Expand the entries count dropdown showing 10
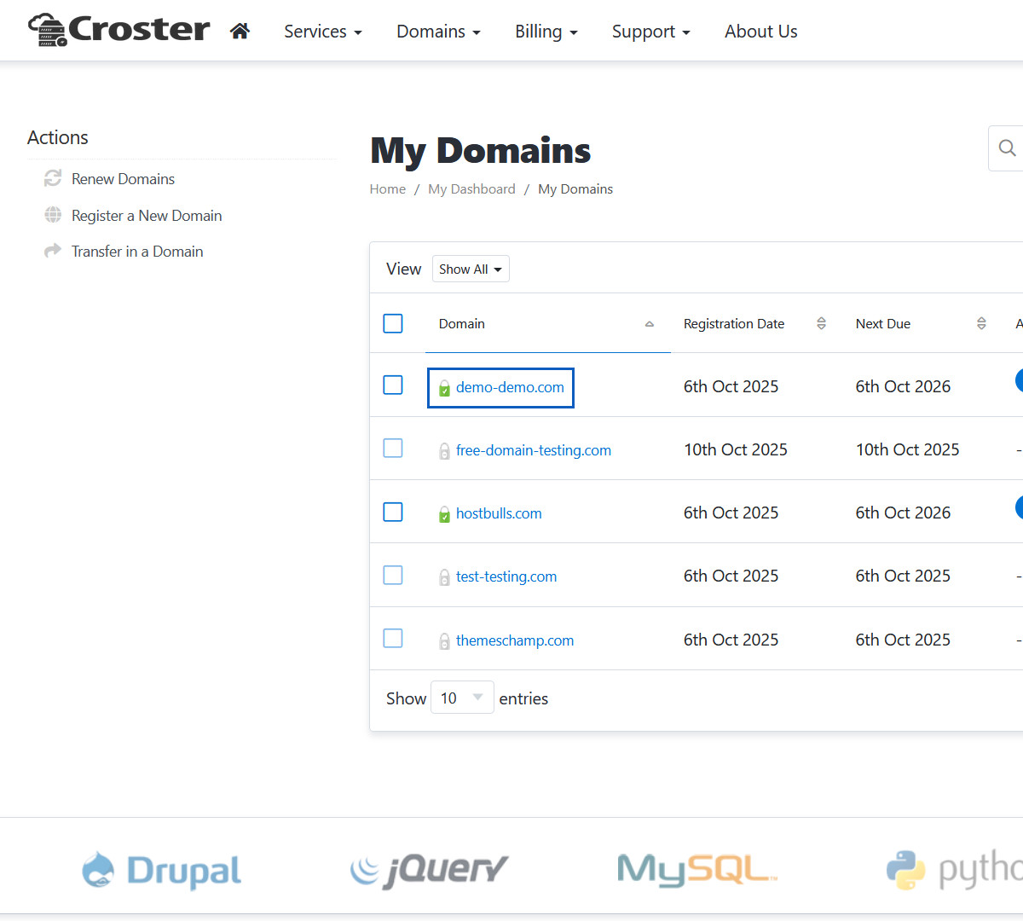This screenshot has height=921, width=1023. click(x=462, y=698)
